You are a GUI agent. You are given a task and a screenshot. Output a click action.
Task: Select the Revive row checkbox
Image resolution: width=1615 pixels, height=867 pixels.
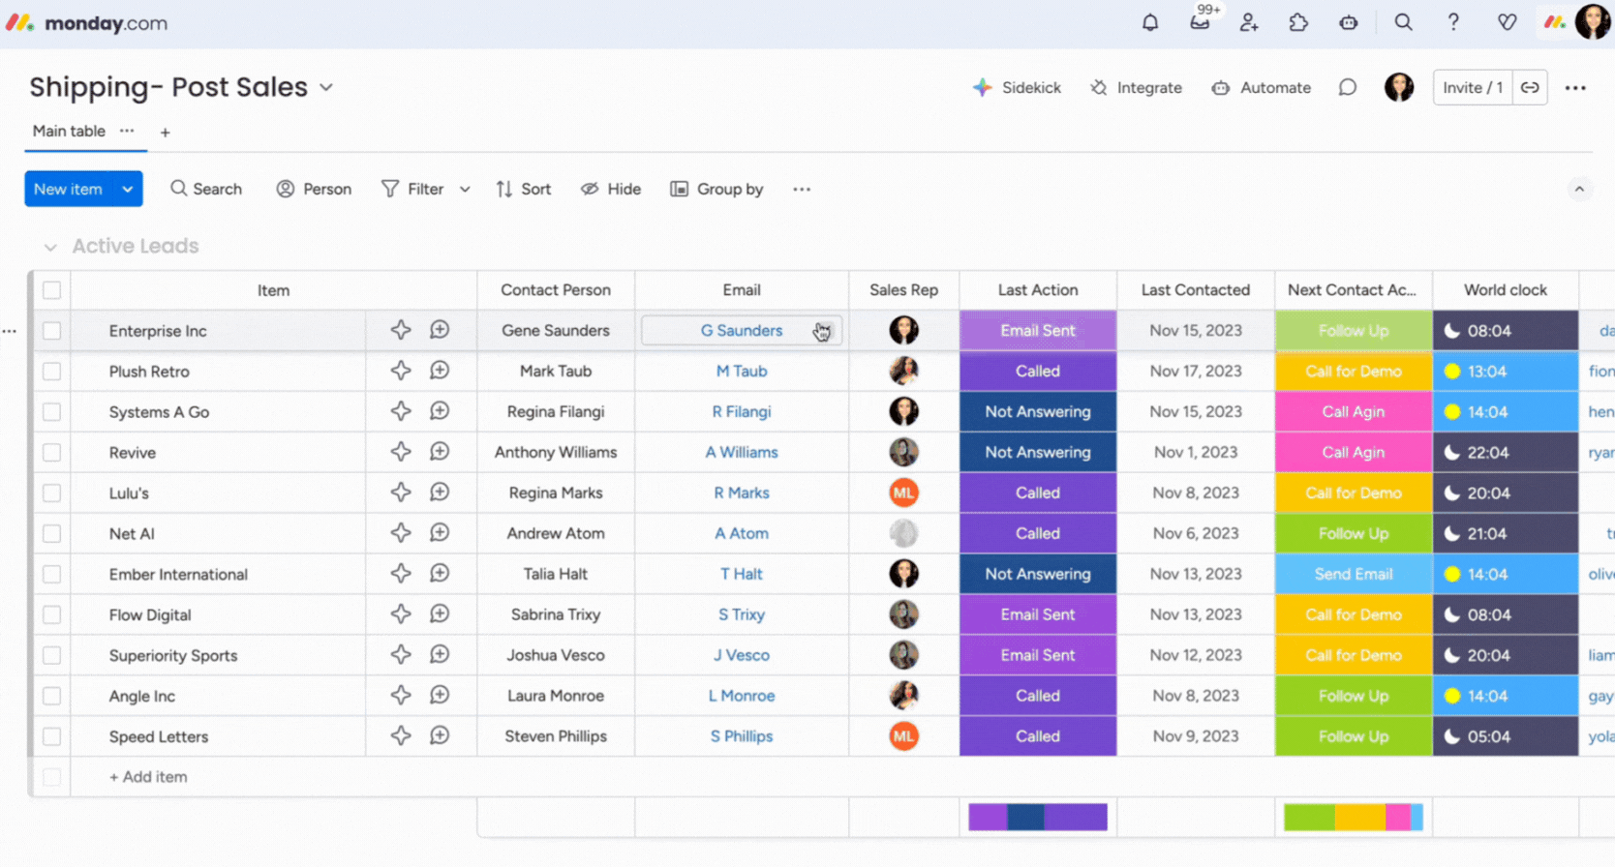52,453
